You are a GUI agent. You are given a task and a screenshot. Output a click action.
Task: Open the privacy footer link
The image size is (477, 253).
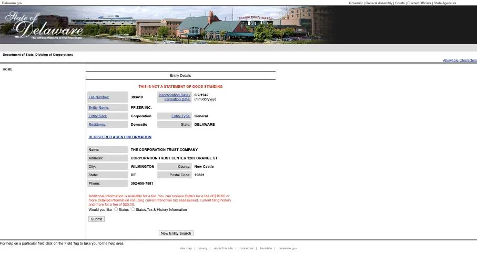tap(202, 248)
